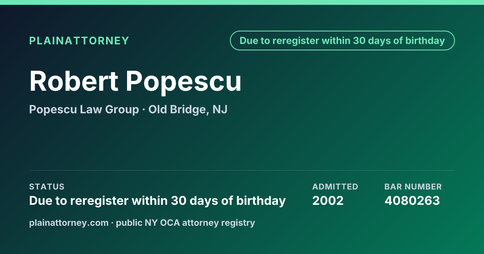
Task: Open the Popescu Law Group firm name
Action: pos(84,109)
